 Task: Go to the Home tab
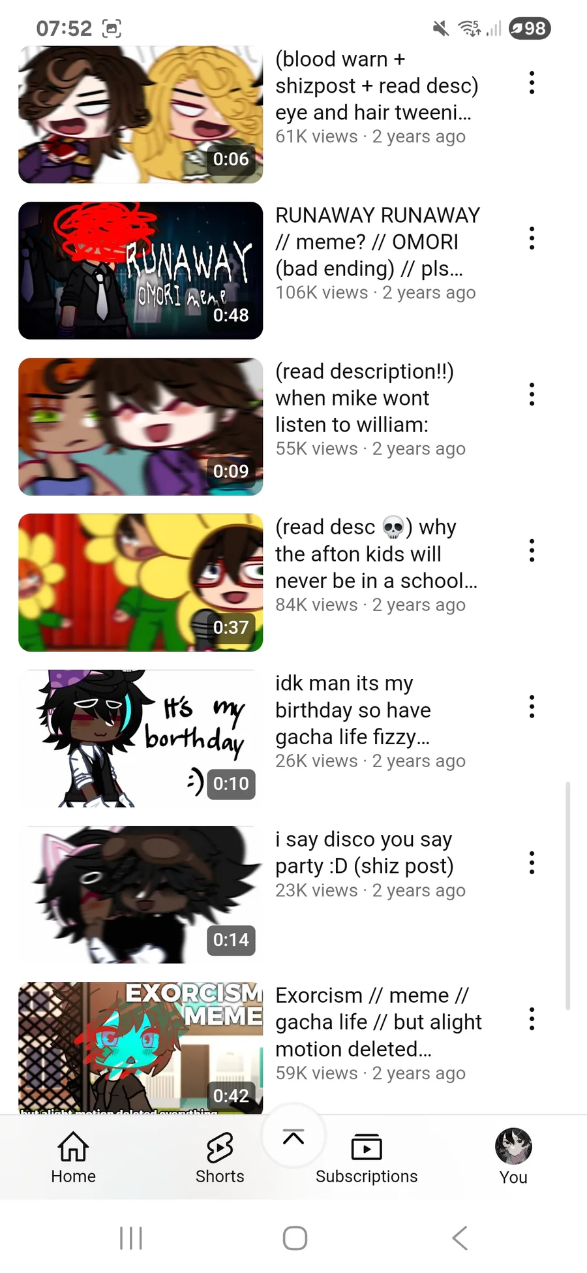[x=73, y=1157]
